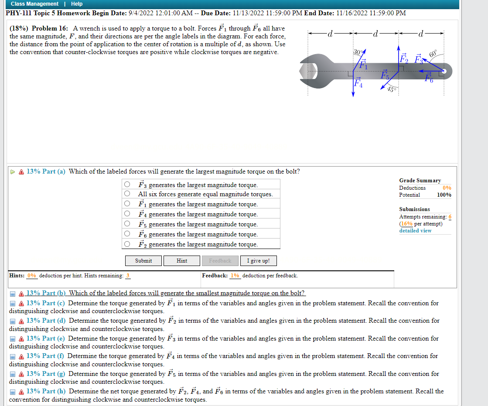Open Part (b) smallest magnitude torque link
Viewport: 488px width, 406px height.
(187, 293)
